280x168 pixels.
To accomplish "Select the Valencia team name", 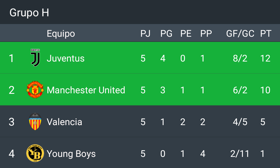I will (x=64, y=122).
